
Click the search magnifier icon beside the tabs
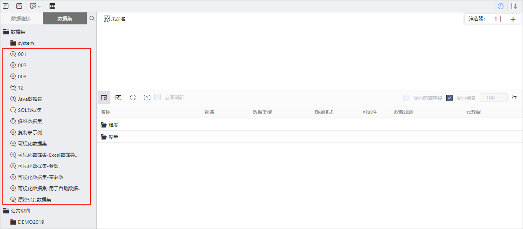(x=92, y=18)
